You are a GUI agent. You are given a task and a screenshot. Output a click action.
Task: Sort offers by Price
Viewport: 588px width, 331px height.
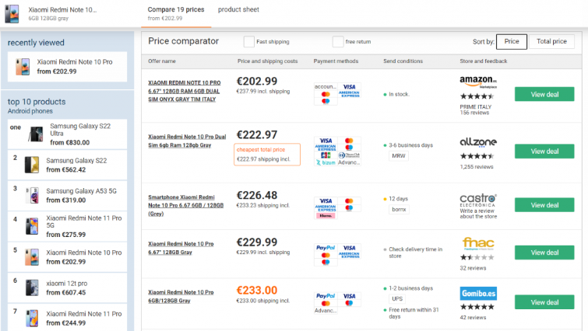pos(512,41)
